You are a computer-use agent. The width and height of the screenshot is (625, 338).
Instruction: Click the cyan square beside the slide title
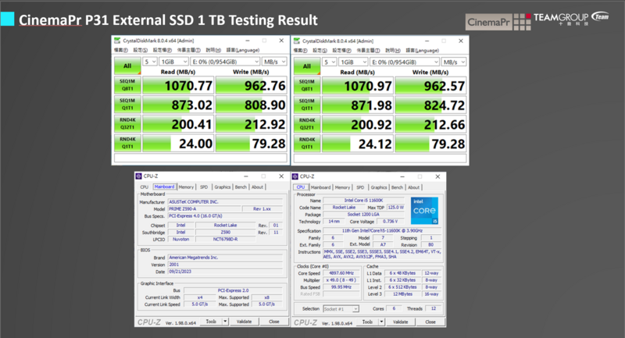click(x=7, y=19)
